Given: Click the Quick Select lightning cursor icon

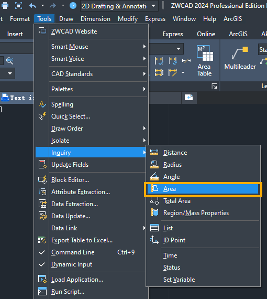Looking at the screenshot, I should (42, 116).
